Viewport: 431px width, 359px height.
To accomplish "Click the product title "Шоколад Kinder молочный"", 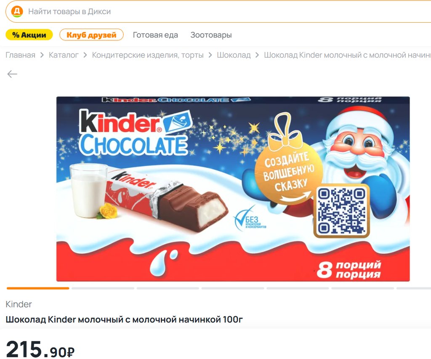I will 124,319.
